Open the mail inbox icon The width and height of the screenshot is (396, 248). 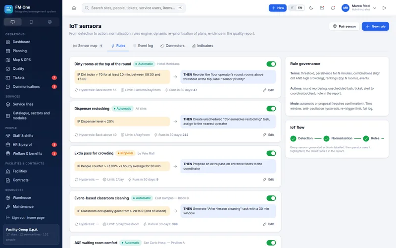[322, 8]
